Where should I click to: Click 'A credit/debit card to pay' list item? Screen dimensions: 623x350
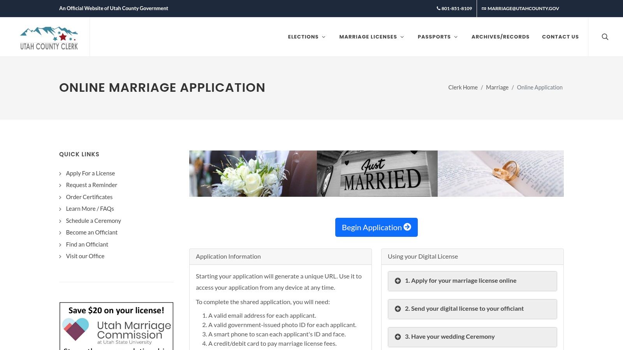point(272,344)
